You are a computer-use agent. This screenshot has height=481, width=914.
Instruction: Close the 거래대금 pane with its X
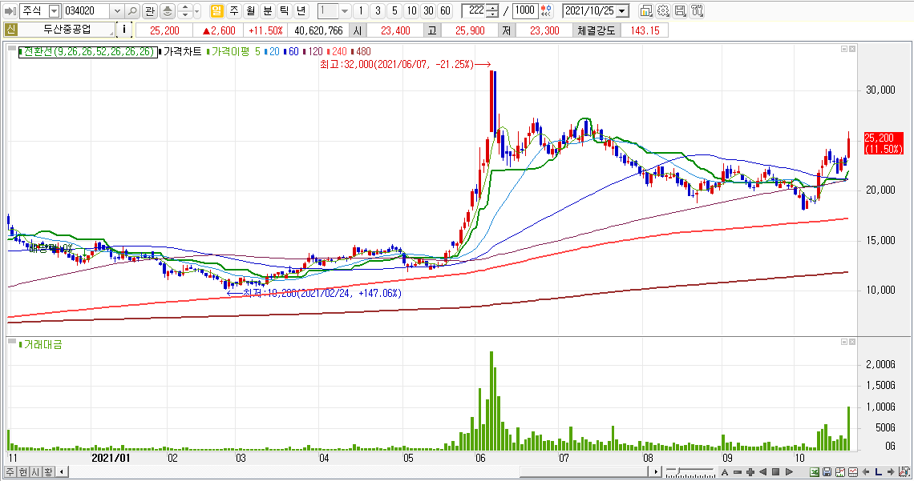[852, 342]
